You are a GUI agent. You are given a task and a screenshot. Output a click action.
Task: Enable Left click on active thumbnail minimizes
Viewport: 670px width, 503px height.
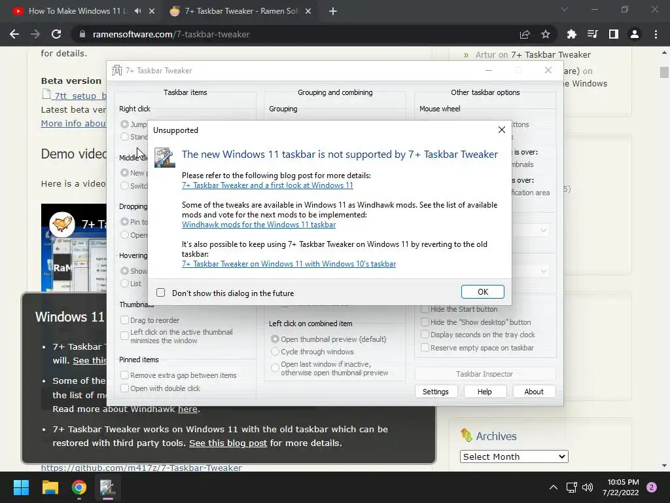coord(125,336)
